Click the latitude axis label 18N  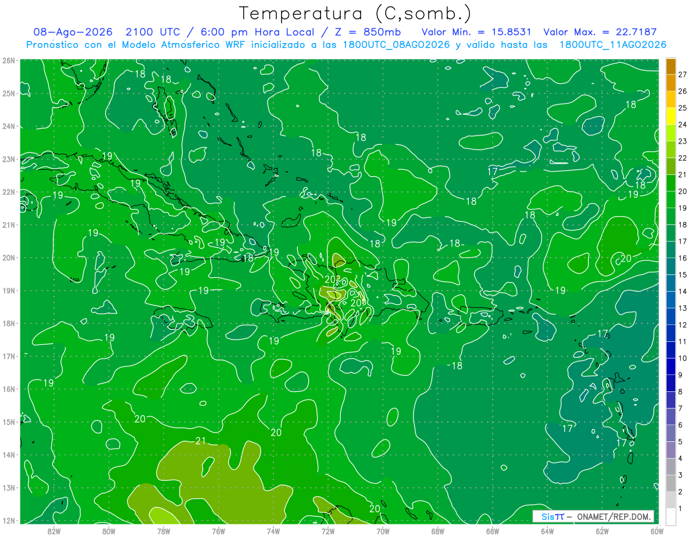point(8,323)
